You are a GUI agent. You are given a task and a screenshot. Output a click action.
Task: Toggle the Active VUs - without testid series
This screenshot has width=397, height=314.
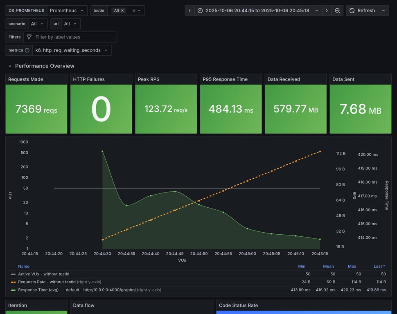(44, 274)
